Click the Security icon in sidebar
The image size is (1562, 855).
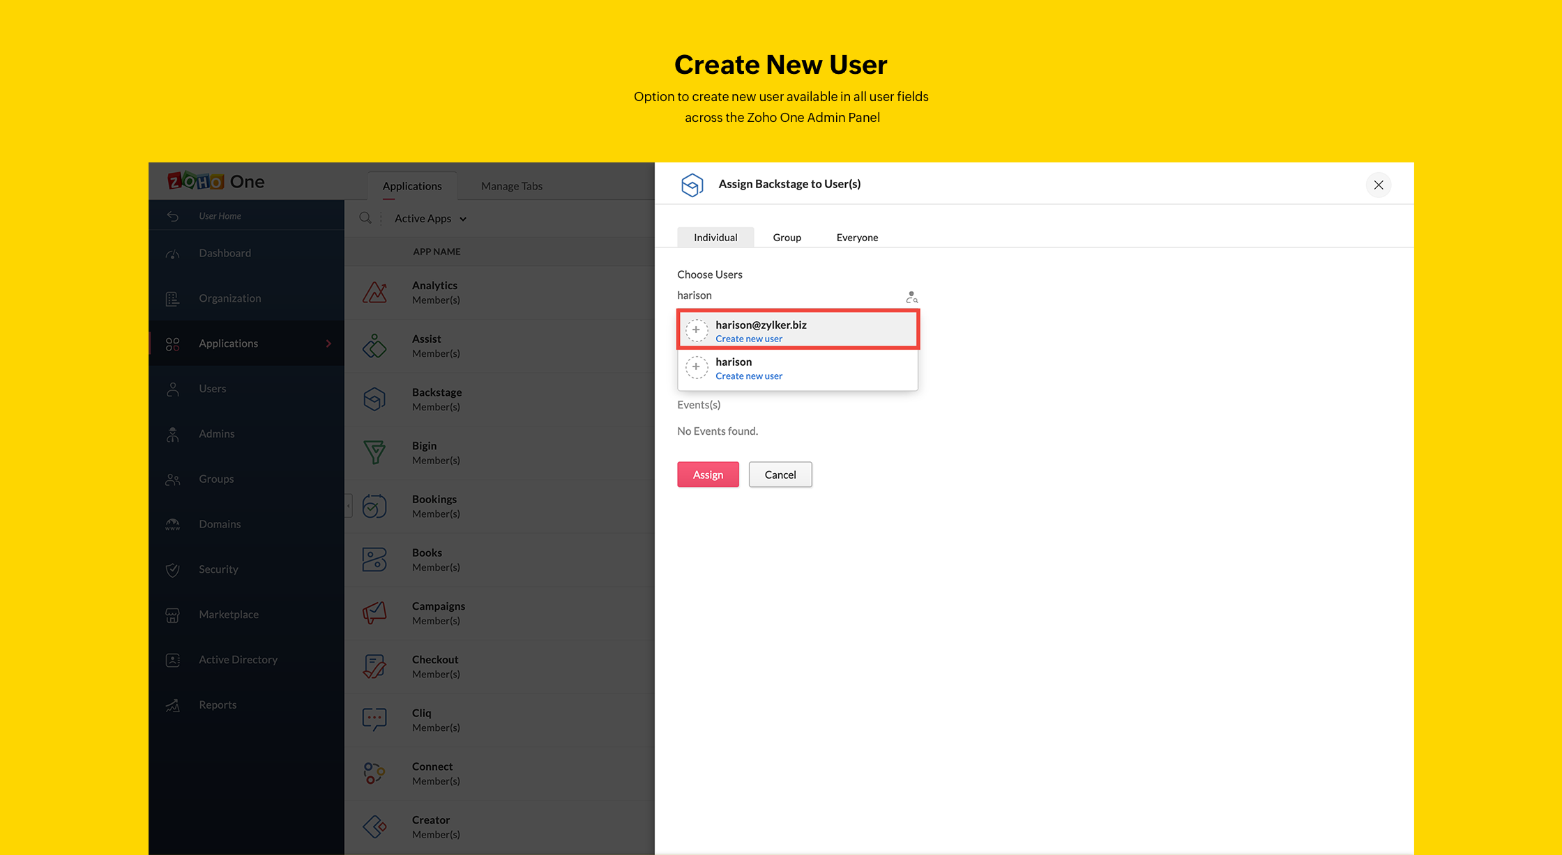(173, 569)
